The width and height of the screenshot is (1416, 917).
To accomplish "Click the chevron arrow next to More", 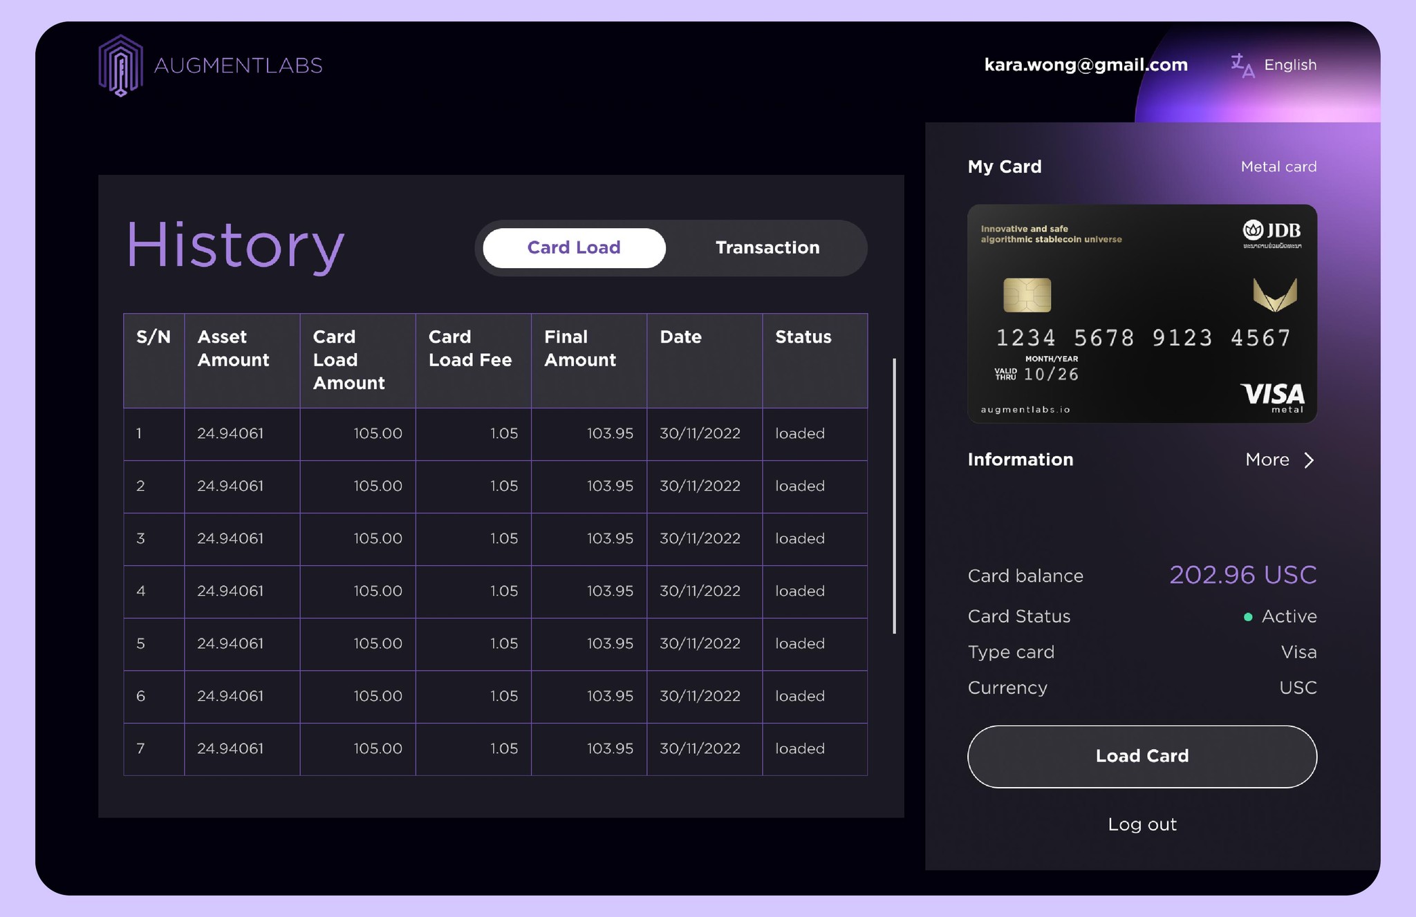I will click(1308, 460).
